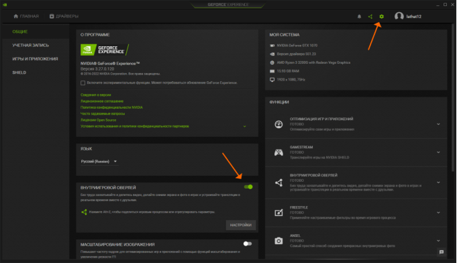Open the Russian language dropdown
Screen dimensions: 457x263
click(x=99, y=161)
